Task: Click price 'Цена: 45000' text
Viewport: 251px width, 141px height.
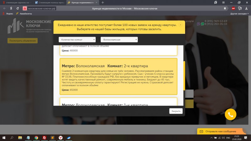Action: (70, 90)
